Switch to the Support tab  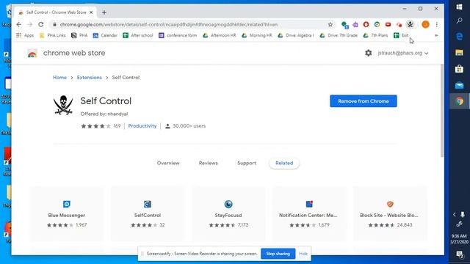click(x=247, y=163)
